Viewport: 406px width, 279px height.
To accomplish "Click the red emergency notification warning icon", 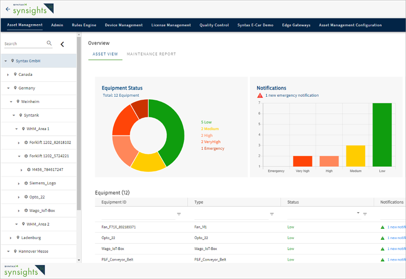I will 260,95.
